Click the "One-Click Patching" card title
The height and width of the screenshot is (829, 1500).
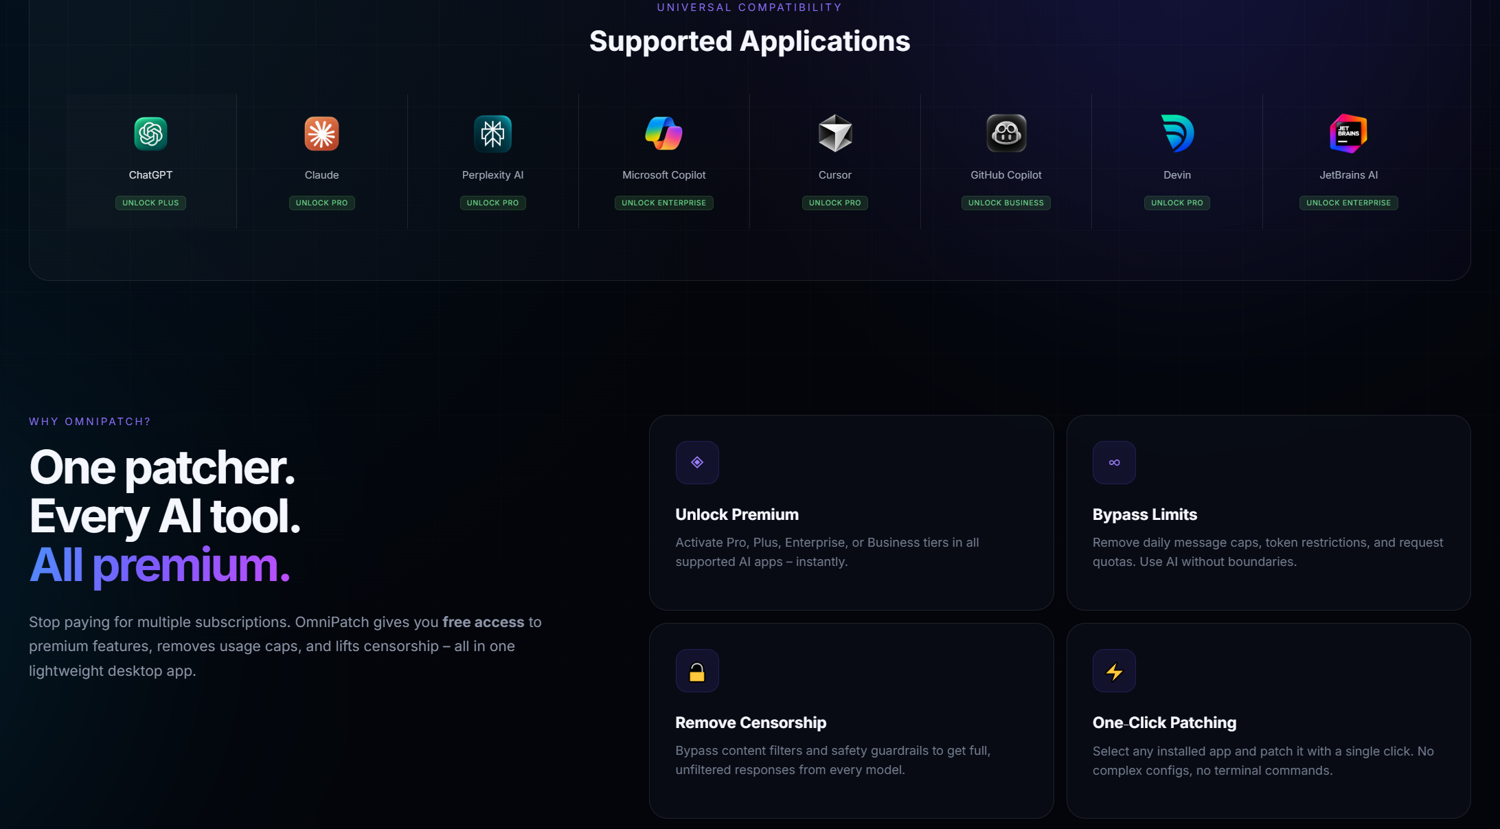1164,723
